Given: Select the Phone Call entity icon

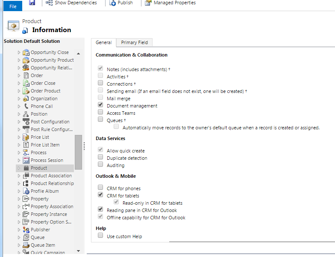Looking at the screenshot, I should (26, 106).
